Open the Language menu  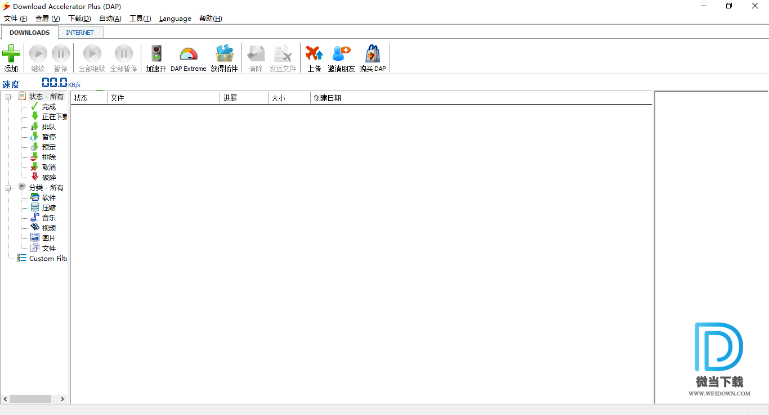click(x=175, y=19)
